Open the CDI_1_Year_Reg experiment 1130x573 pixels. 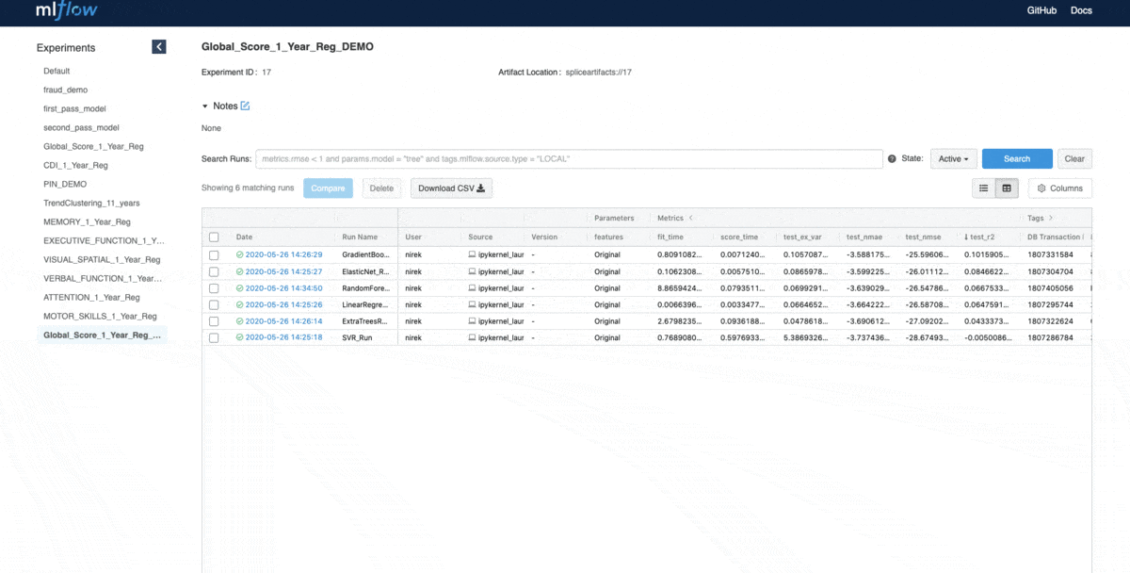(x=75, y=165)
